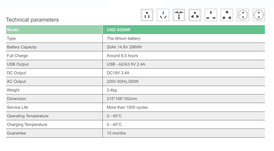Select the Australian angled-slot socket icon
Viewport: 274px width, 151px height.
click(163, 15)
